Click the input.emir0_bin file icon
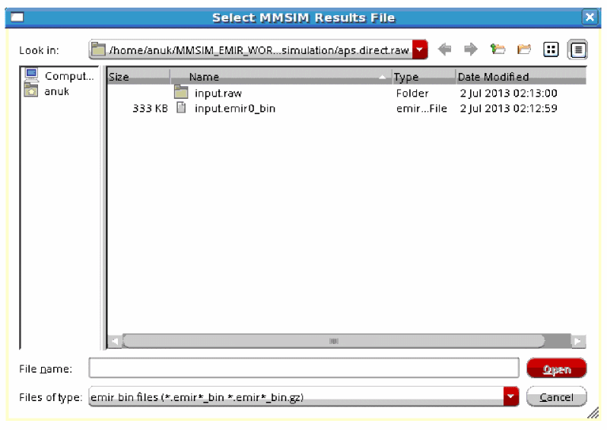The width and height of the screenshot is (607, 430). [x=181, y=108]
